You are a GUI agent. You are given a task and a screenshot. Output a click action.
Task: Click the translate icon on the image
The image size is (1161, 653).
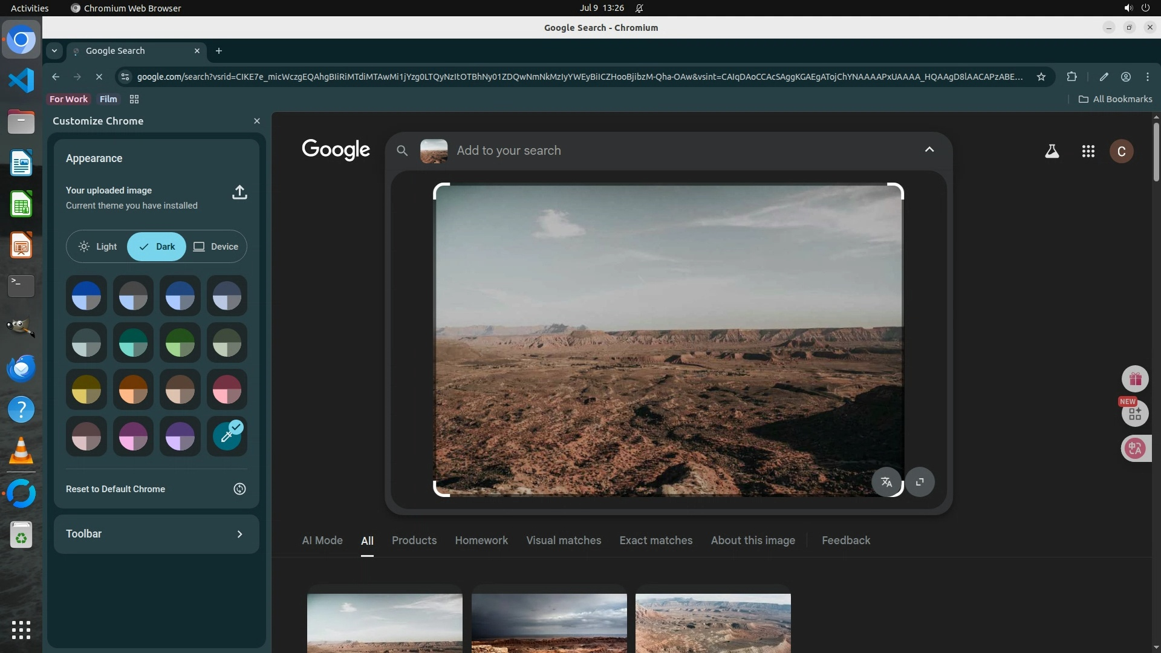pos(886,482)
